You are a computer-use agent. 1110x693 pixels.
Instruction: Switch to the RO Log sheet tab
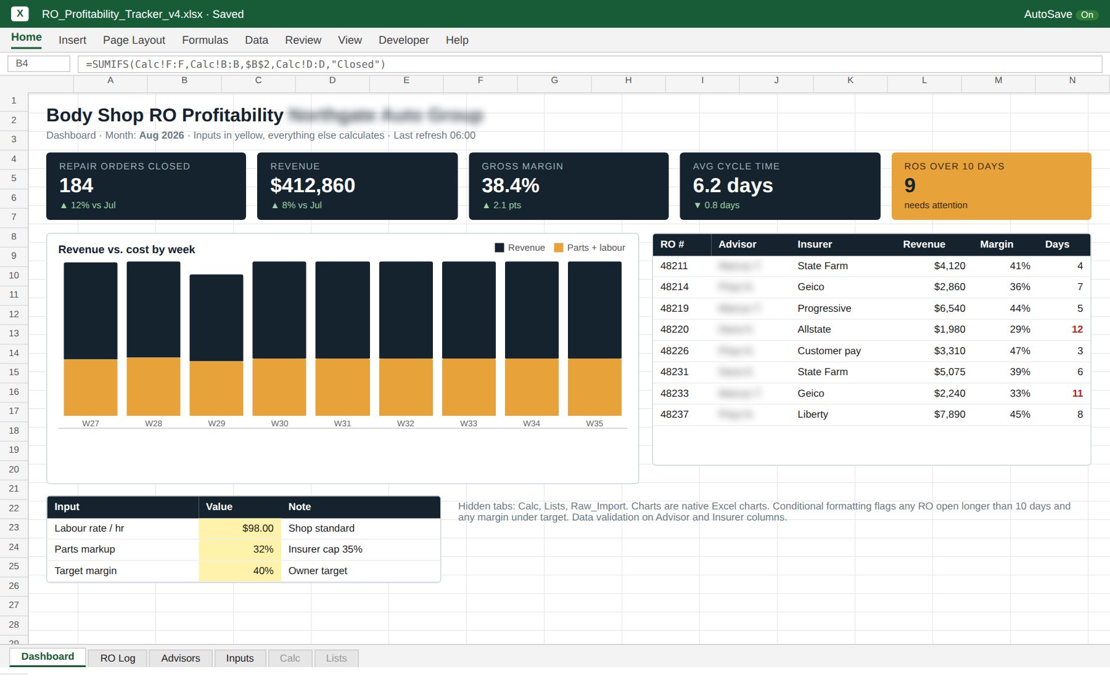pos(118,658)
